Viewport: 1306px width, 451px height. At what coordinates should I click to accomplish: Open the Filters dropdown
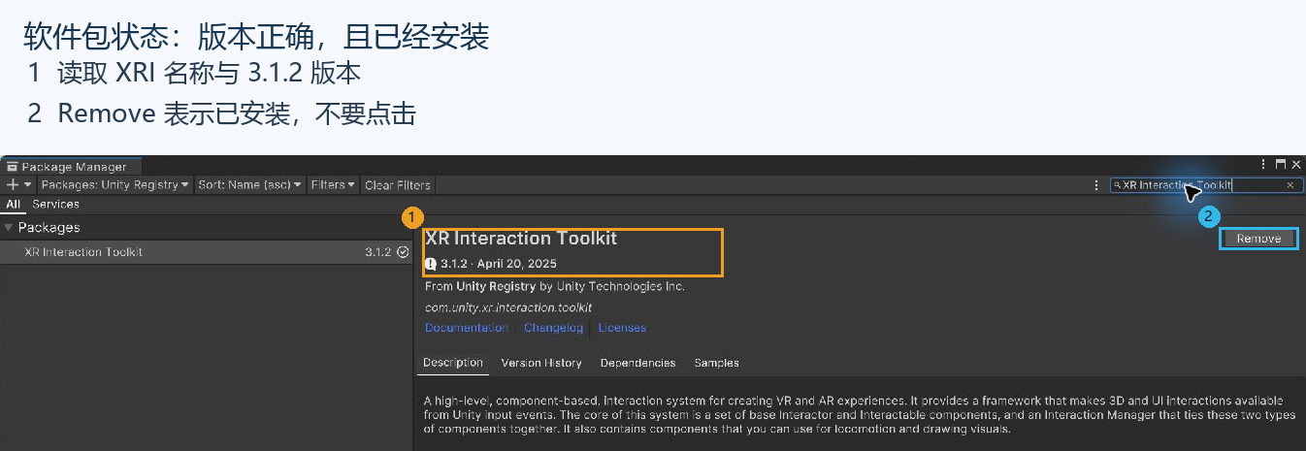[334, 184]
